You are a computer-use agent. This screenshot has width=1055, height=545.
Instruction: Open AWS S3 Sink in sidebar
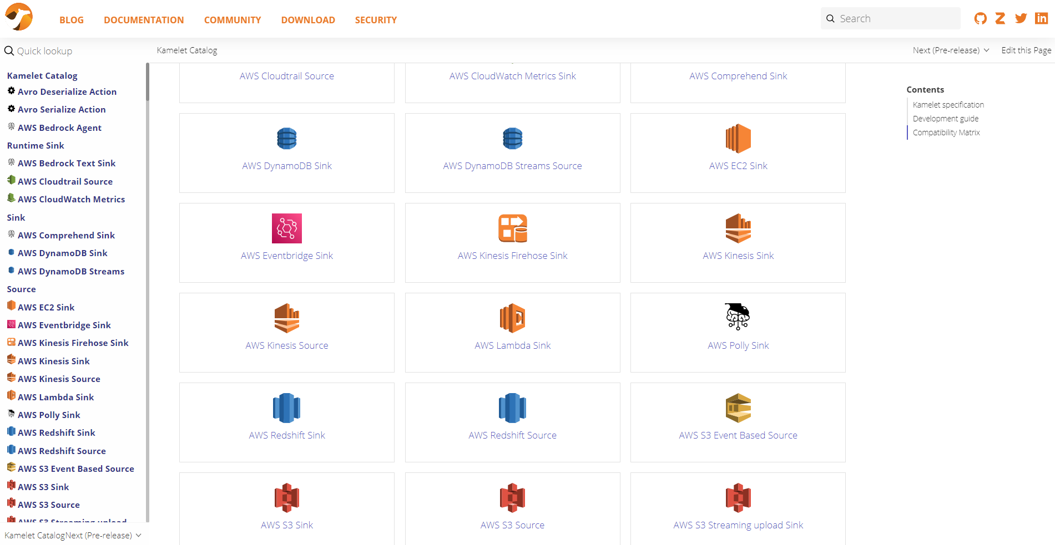click(43, 487)
